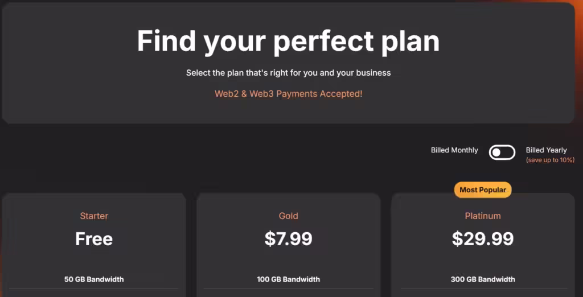Select the Billed Monthly label
Viewport: 583px width, 297px height.
click(454, 150)
